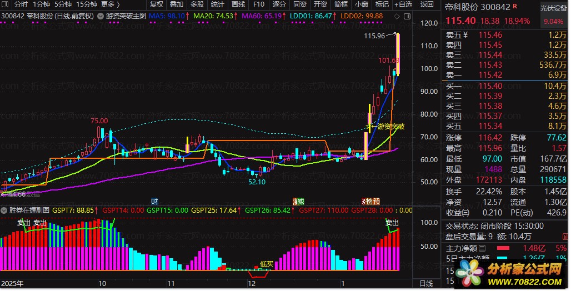Image resolution: width=571 pixels, height=291 pixels.
Task: Open the 多股 multi-stock view
Action: [x=197, y=4]
